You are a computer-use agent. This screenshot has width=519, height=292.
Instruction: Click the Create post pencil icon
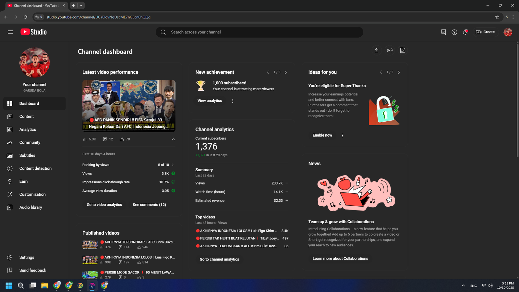403,50
